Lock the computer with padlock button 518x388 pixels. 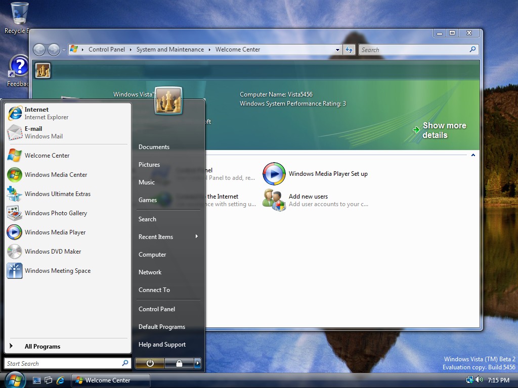[x=179, y=363]
